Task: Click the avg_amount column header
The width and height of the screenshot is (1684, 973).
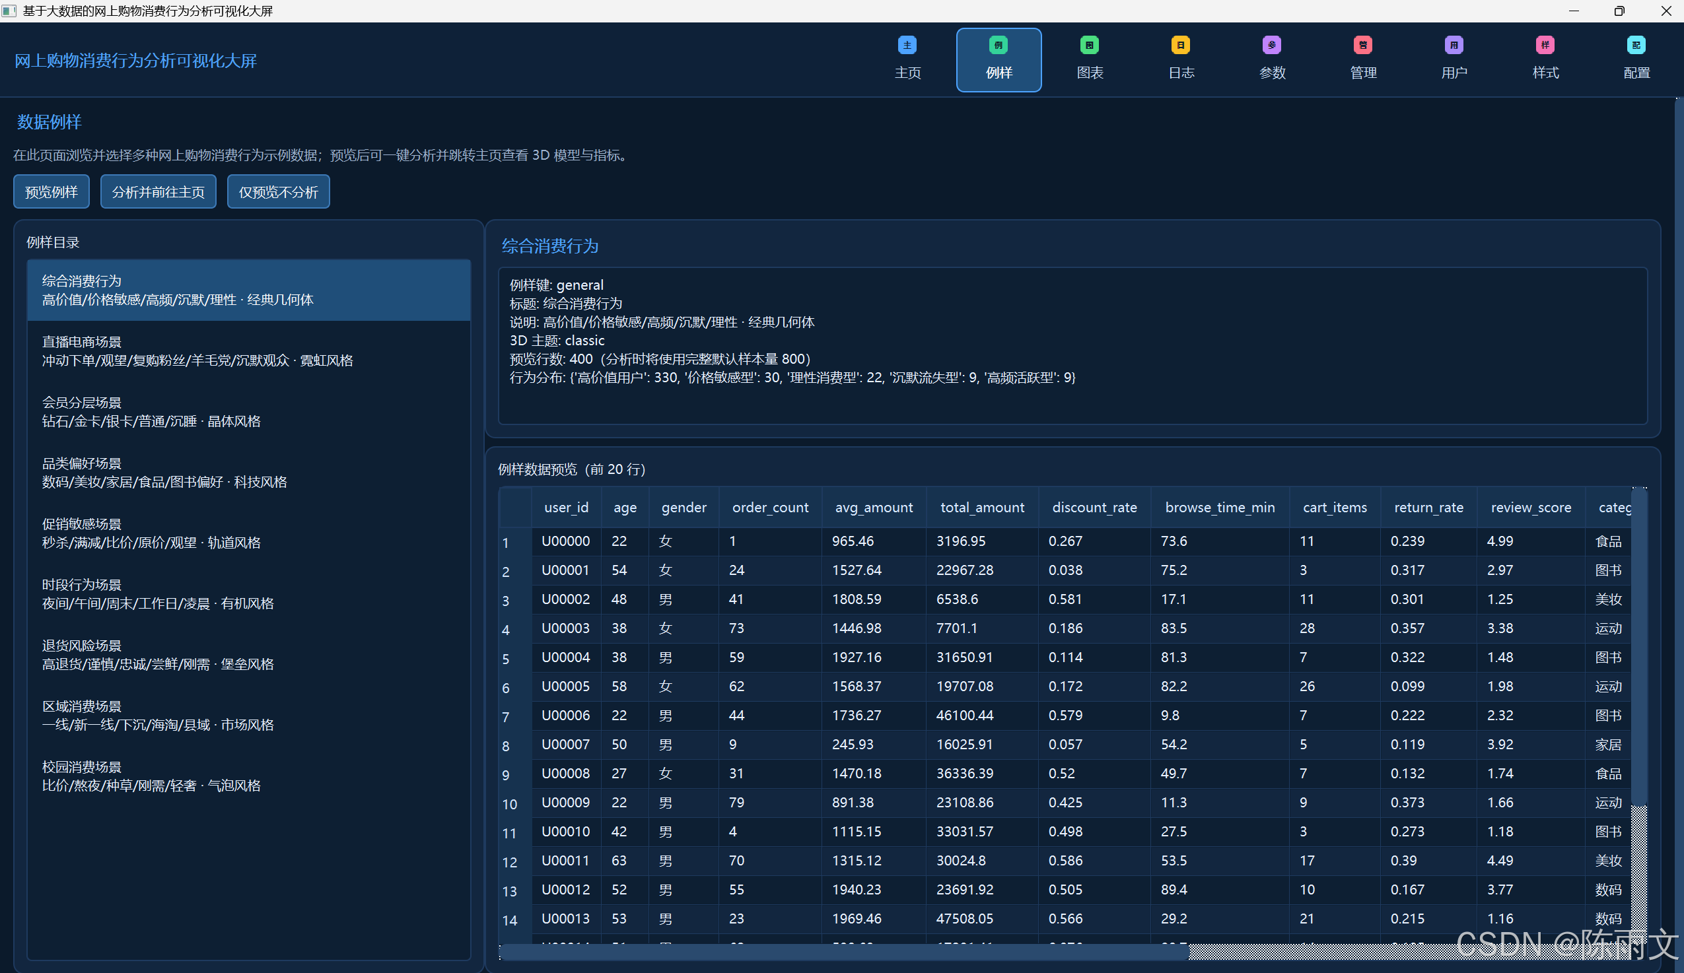Action: point(874,508)
